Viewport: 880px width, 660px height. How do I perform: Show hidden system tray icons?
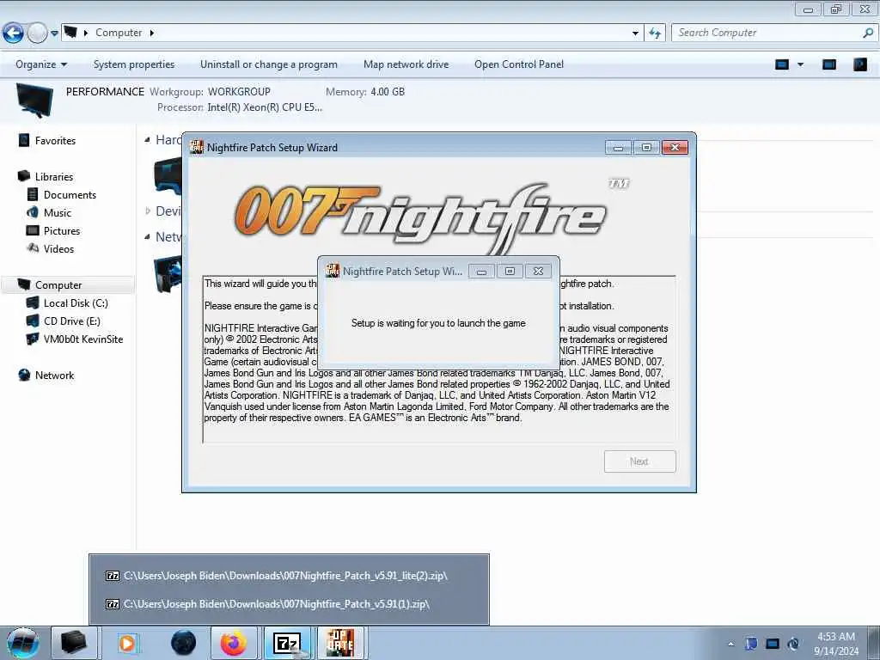(730, 644)
